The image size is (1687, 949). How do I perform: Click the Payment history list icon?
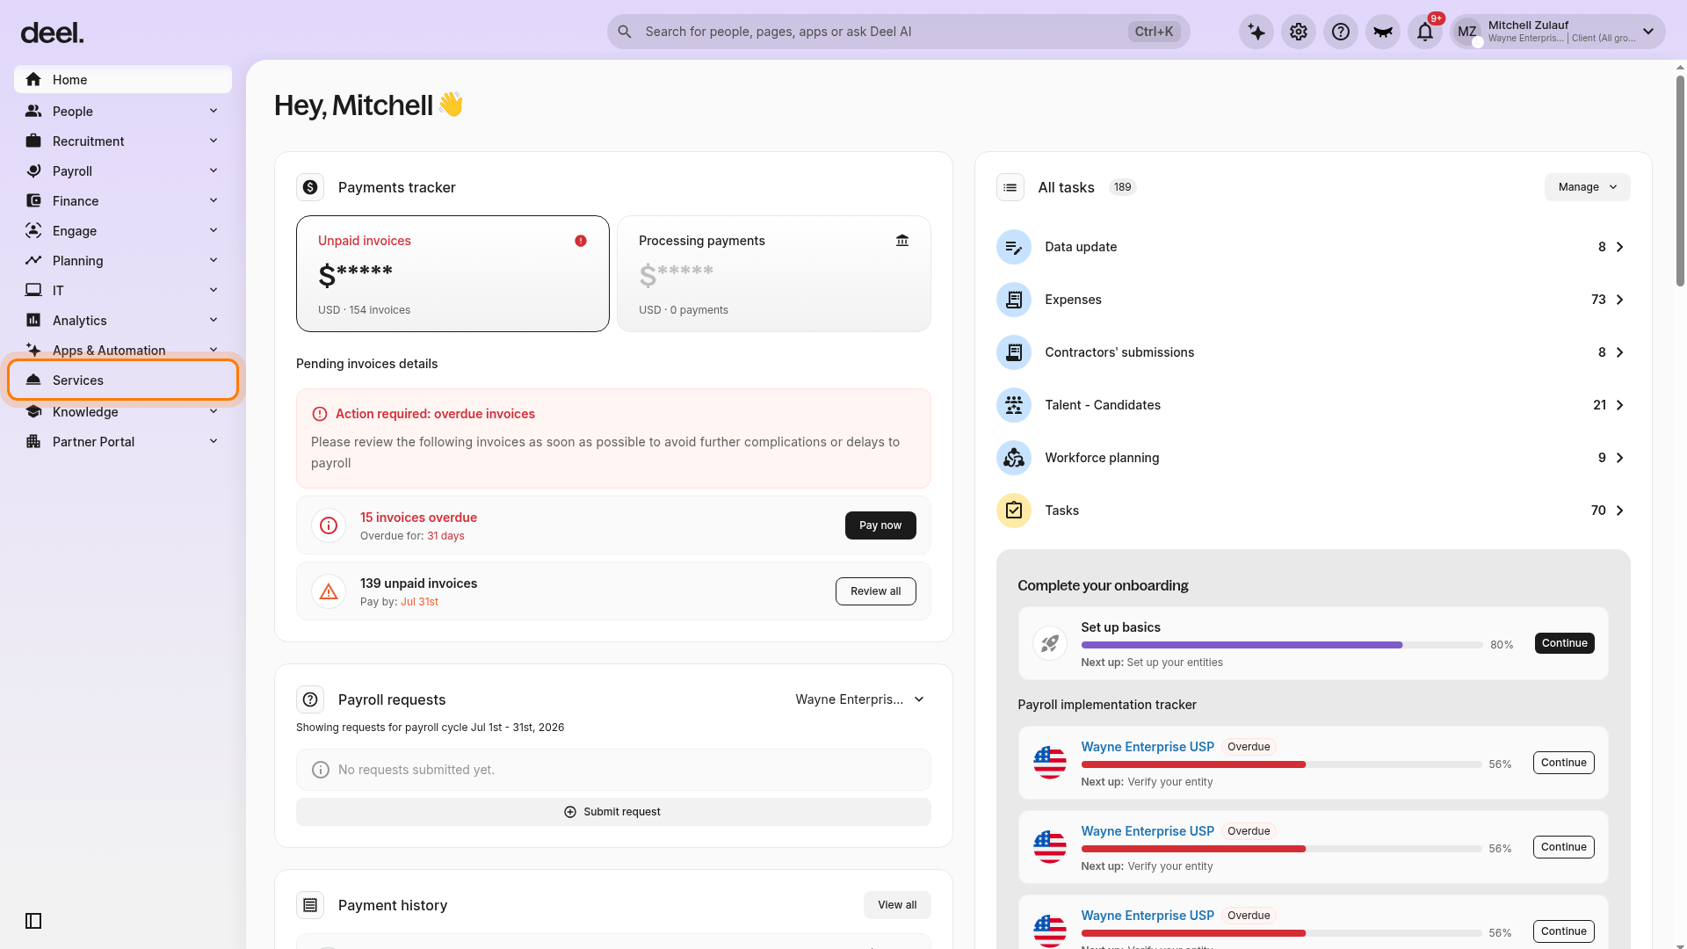point(310,905)
